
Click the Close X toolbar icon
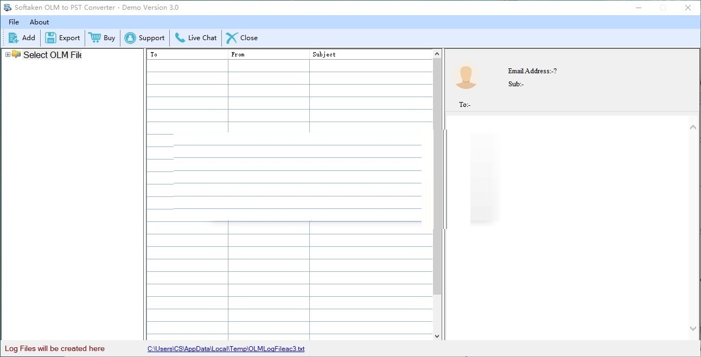coord(232,38)
